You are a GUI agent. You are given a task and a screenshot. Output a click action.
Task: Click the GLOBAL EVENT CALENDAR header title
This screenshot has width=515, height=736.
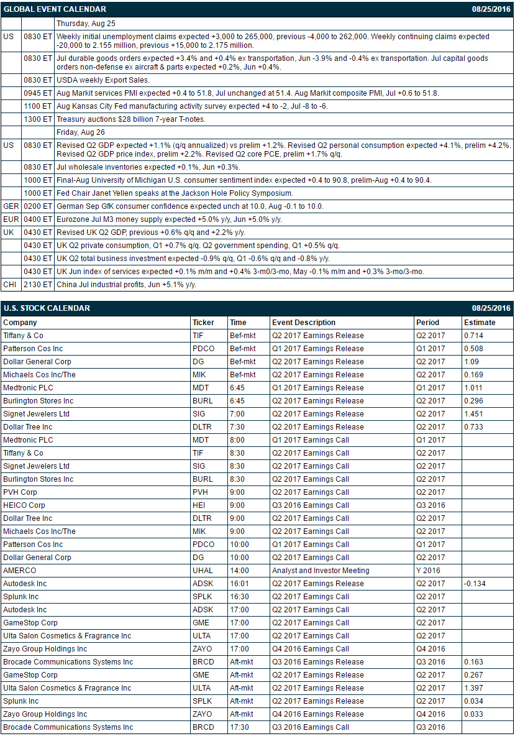point(55,9)
